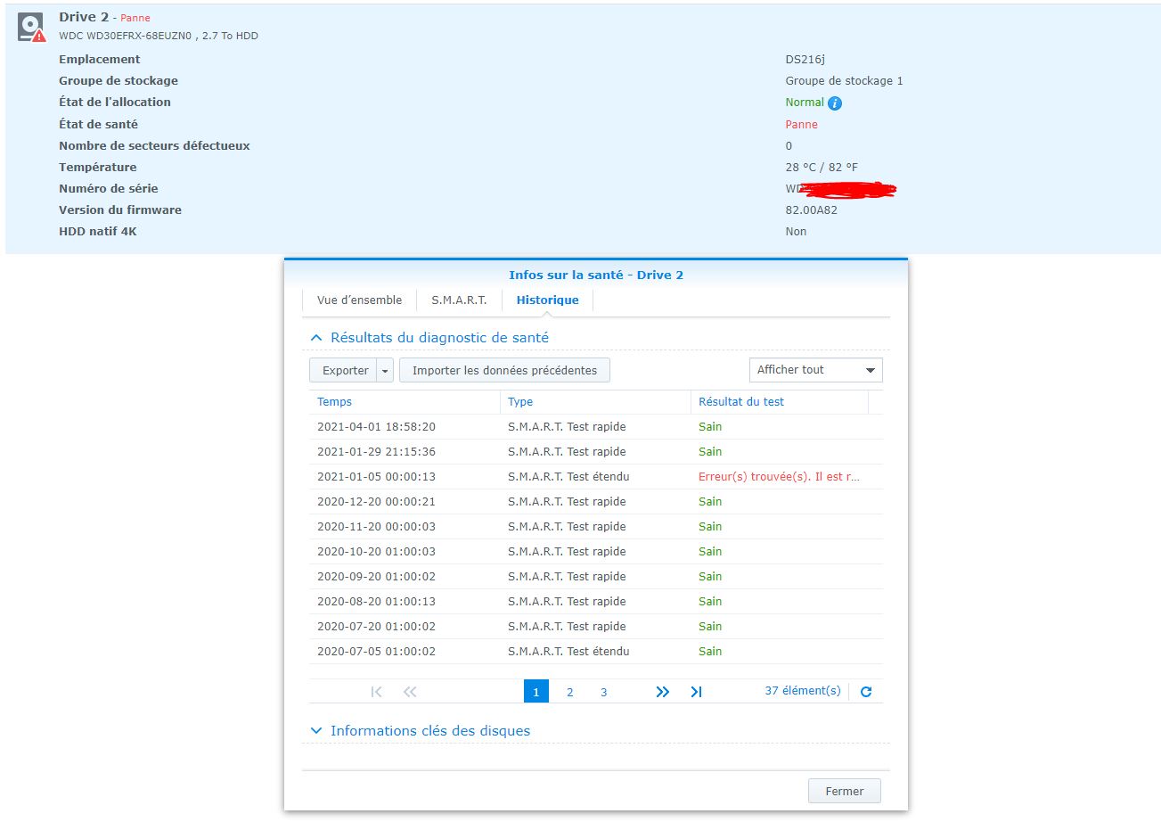Click the Drive 2 failed disk icon

tap(31, 27)
